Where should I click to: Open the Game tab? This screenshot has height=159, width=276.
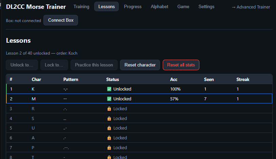click(183, 7)
